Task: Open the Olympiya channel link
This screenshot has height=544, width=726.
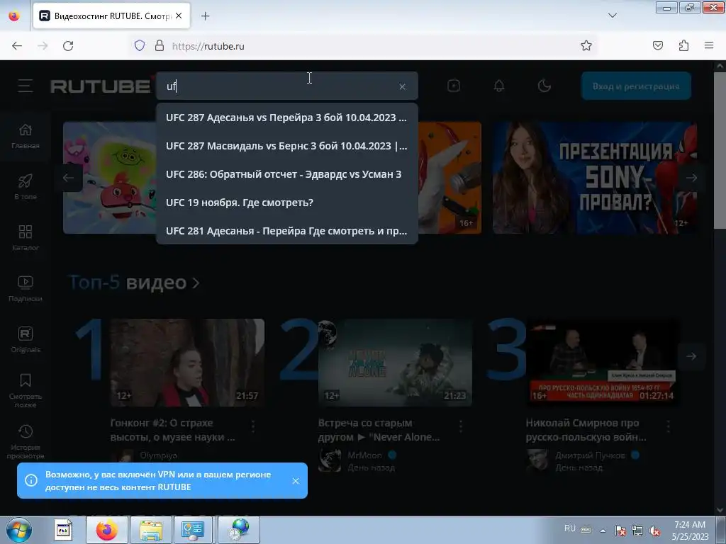Action: (158, 455)
